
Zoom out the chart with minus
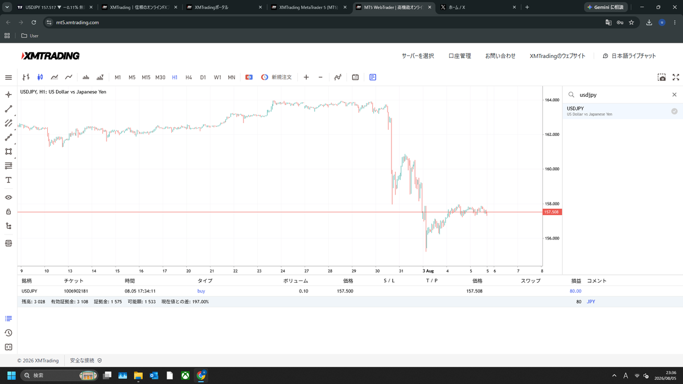point(320,77)
